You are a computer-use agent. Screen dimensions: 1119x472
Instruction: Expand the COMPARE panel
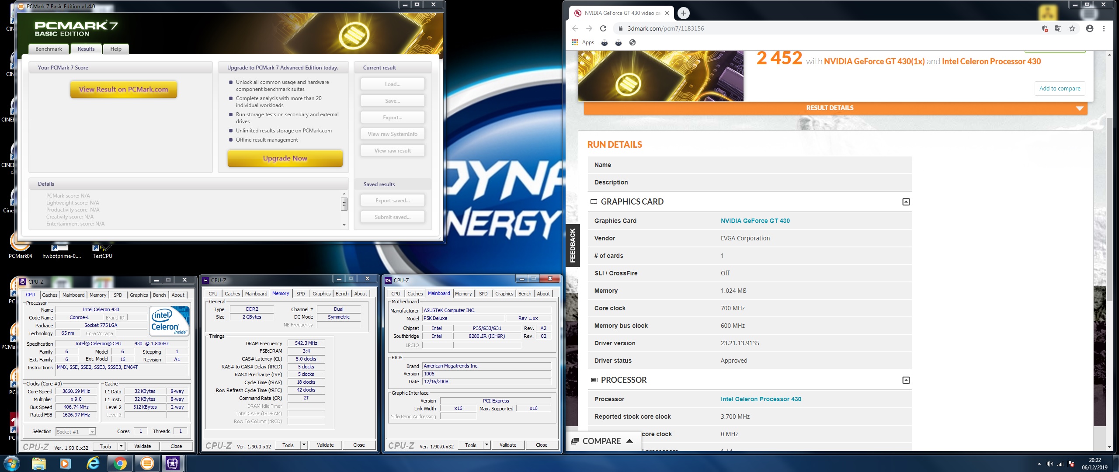(602, 441)
